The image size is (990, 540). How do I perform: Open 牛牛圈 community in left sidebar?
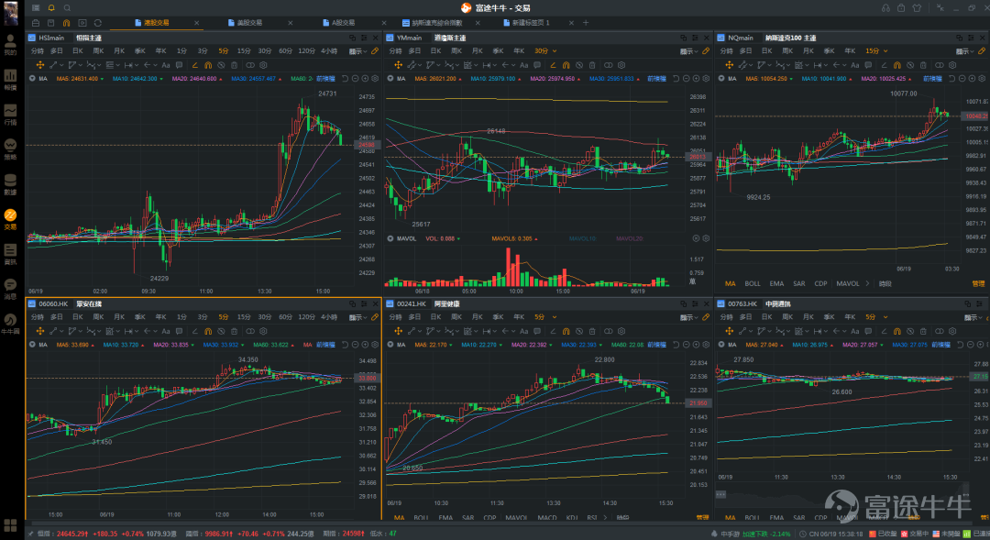coord(10,324)
